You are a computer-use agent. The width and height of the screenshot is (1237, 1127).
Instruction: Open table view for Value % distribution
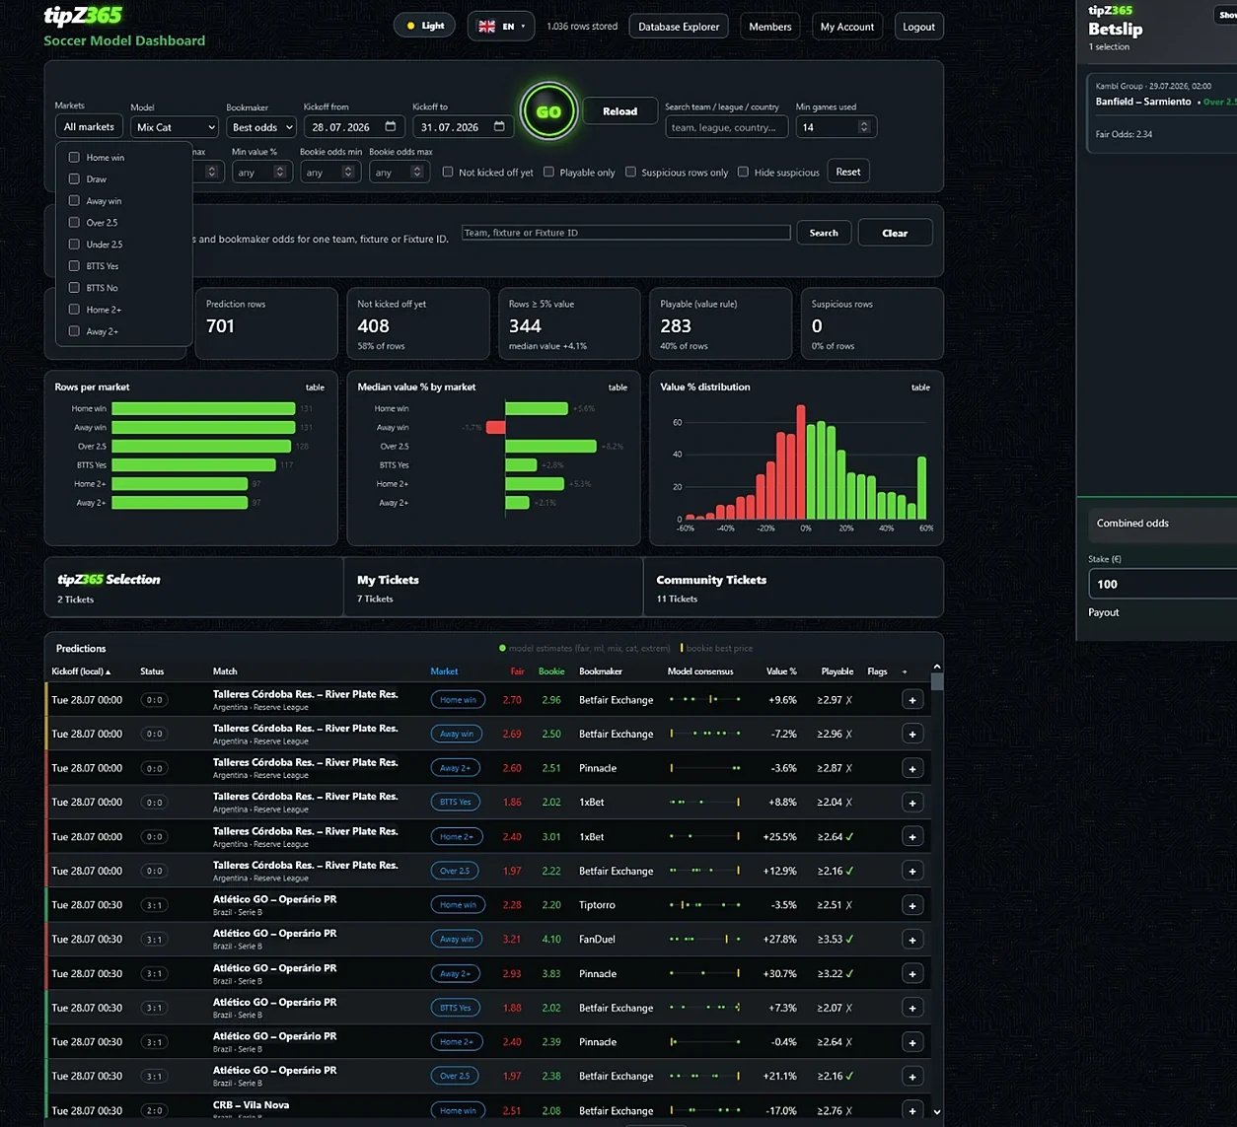(x=920, y=387)
